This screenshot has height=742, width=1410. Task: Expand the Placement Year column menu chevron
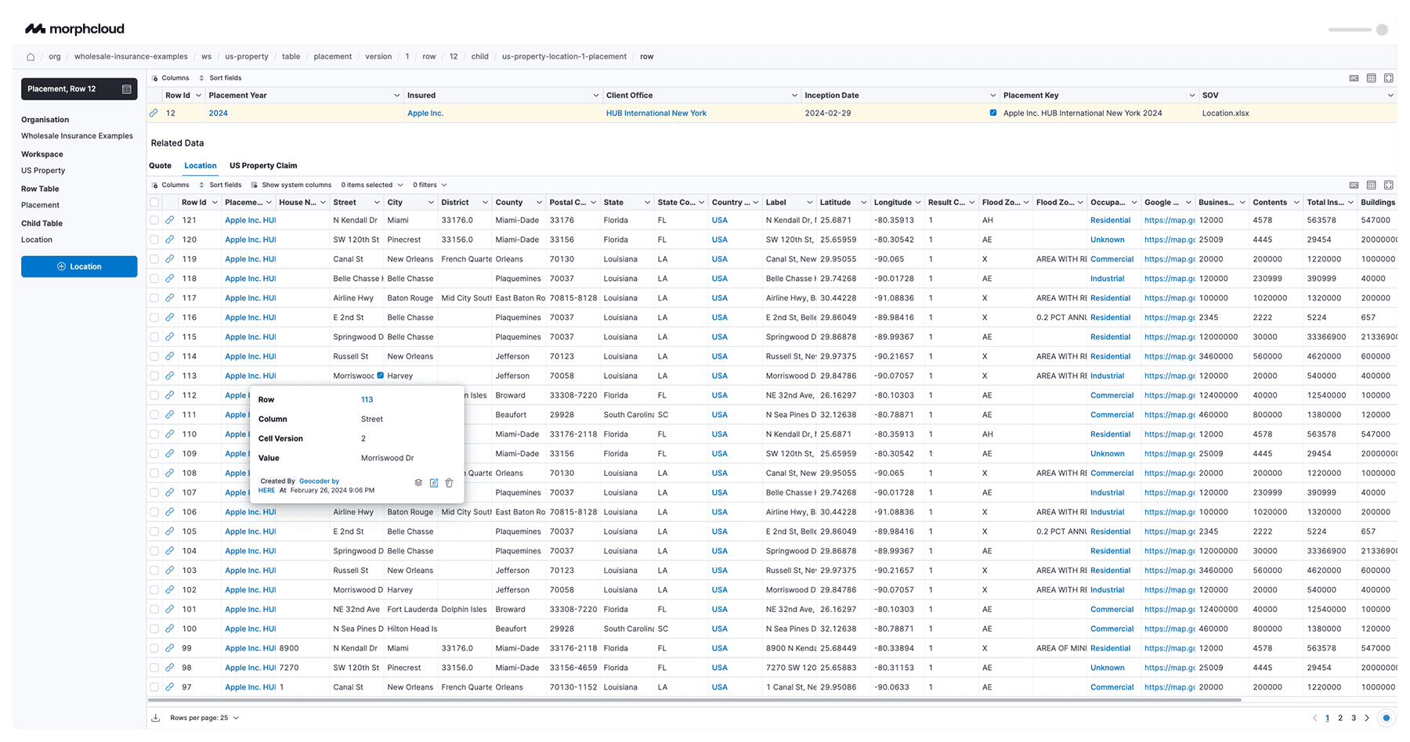(x=396, y=95)
